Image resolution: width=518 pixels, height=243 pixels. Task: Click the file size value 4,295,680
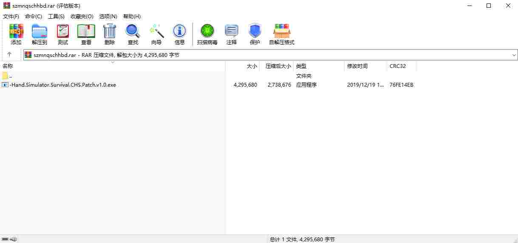click(x=245, y=85)
